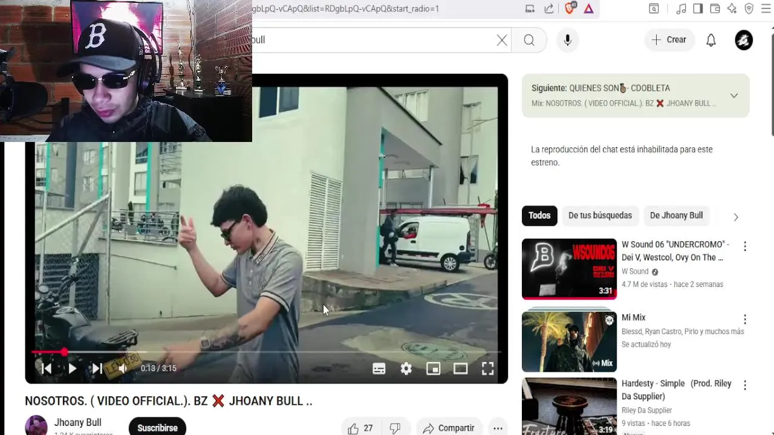Toggle theater mode view
This screenshot has width=774, height=435.
[x=461, y=368]
